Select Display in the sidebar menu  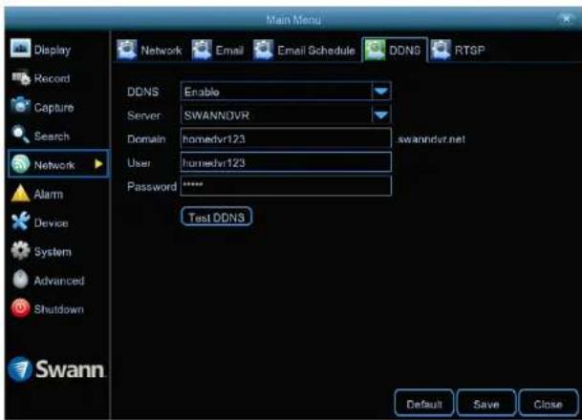point(53,50)
